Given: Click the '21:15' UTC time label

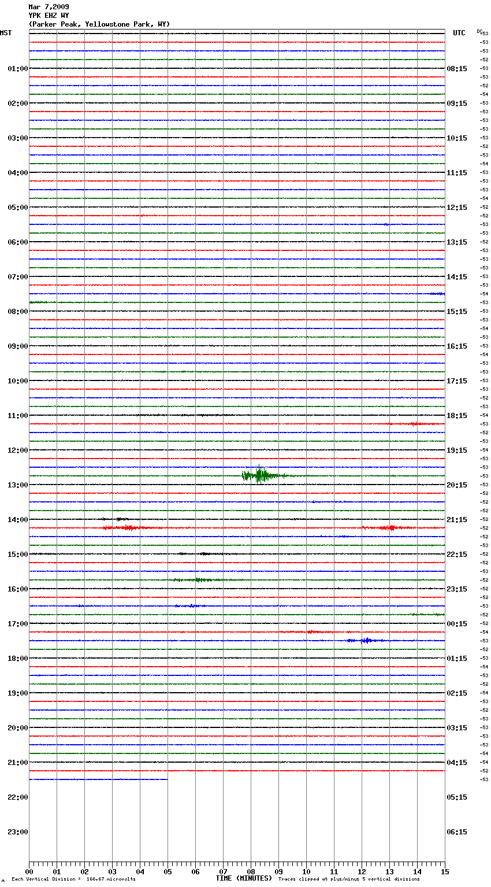Looking at the screenshot, I should coord(457,520).
